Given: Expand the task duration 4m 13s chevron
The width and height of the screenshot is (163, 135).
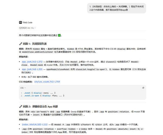Looking at the screenshot, I should pos(35,28).
